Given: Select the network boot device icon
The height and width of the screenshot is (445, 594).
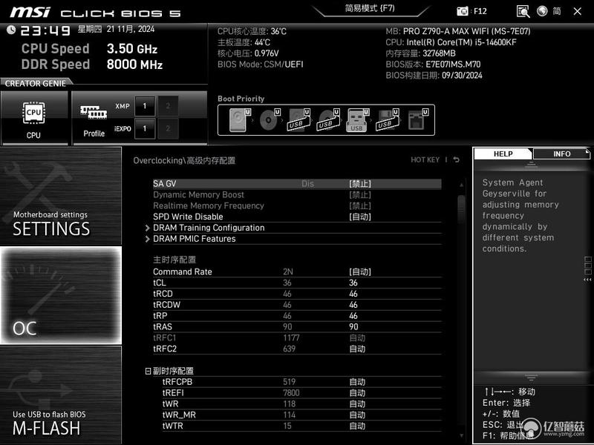Looking at the screenshot, I should (x=418, y=120).
